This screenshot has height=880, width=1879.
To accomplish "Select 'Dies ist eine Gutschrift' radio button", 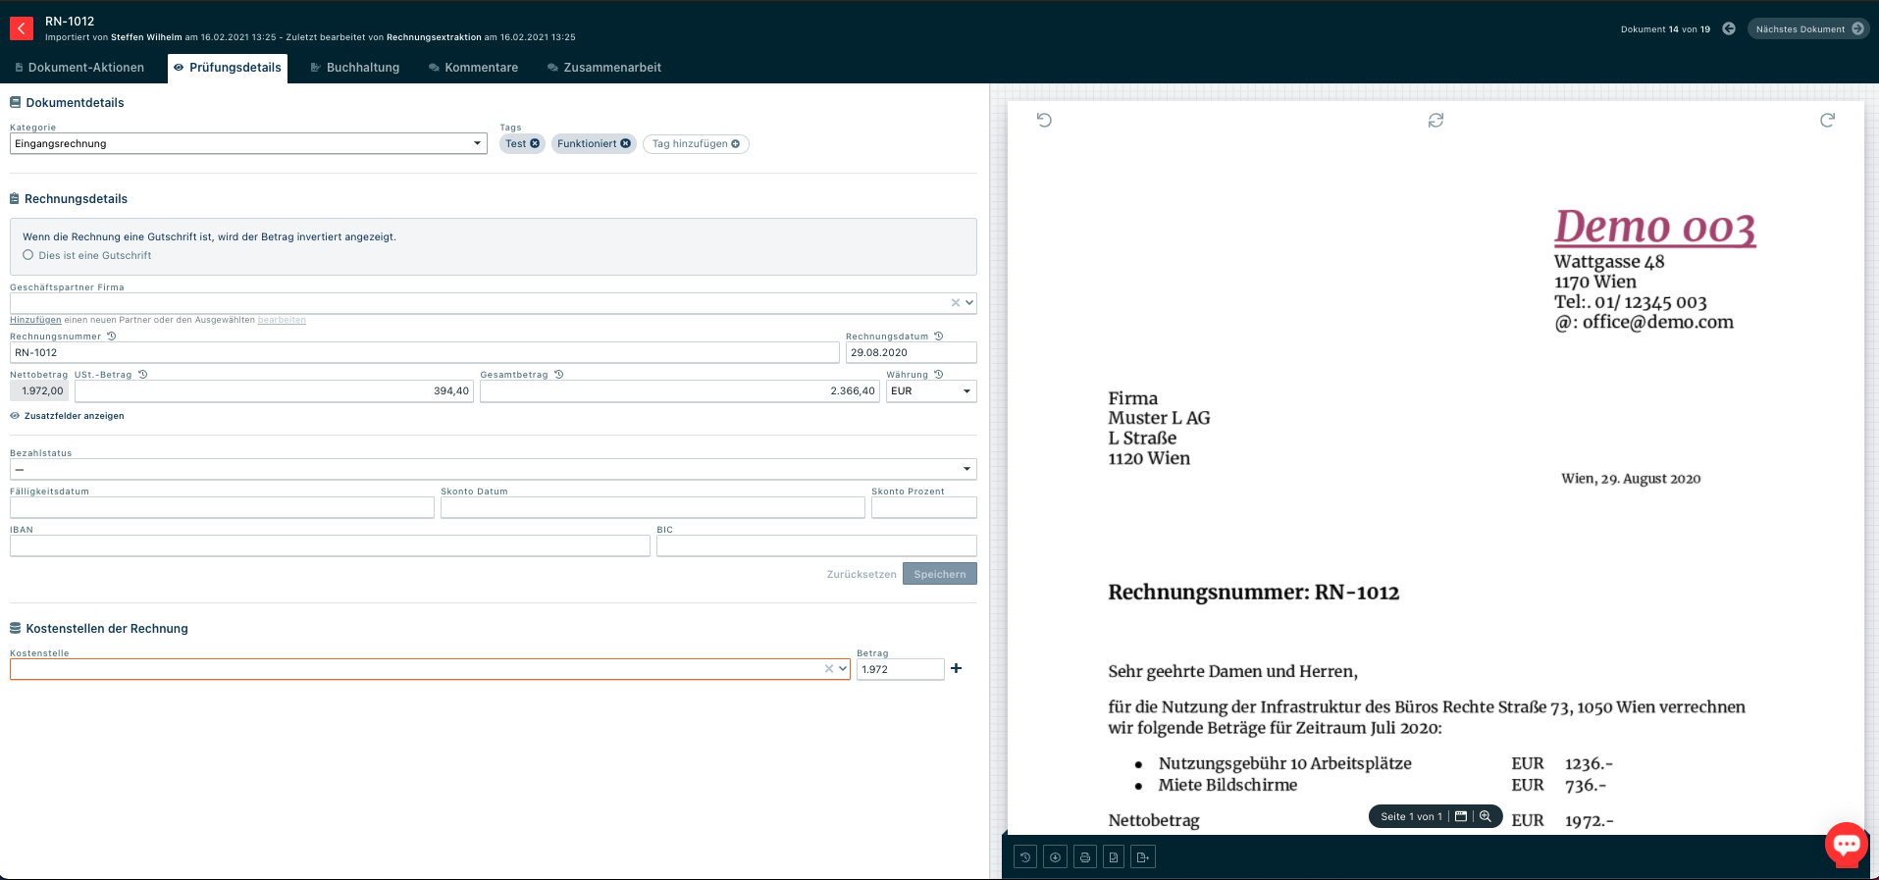I will (28, 255).
